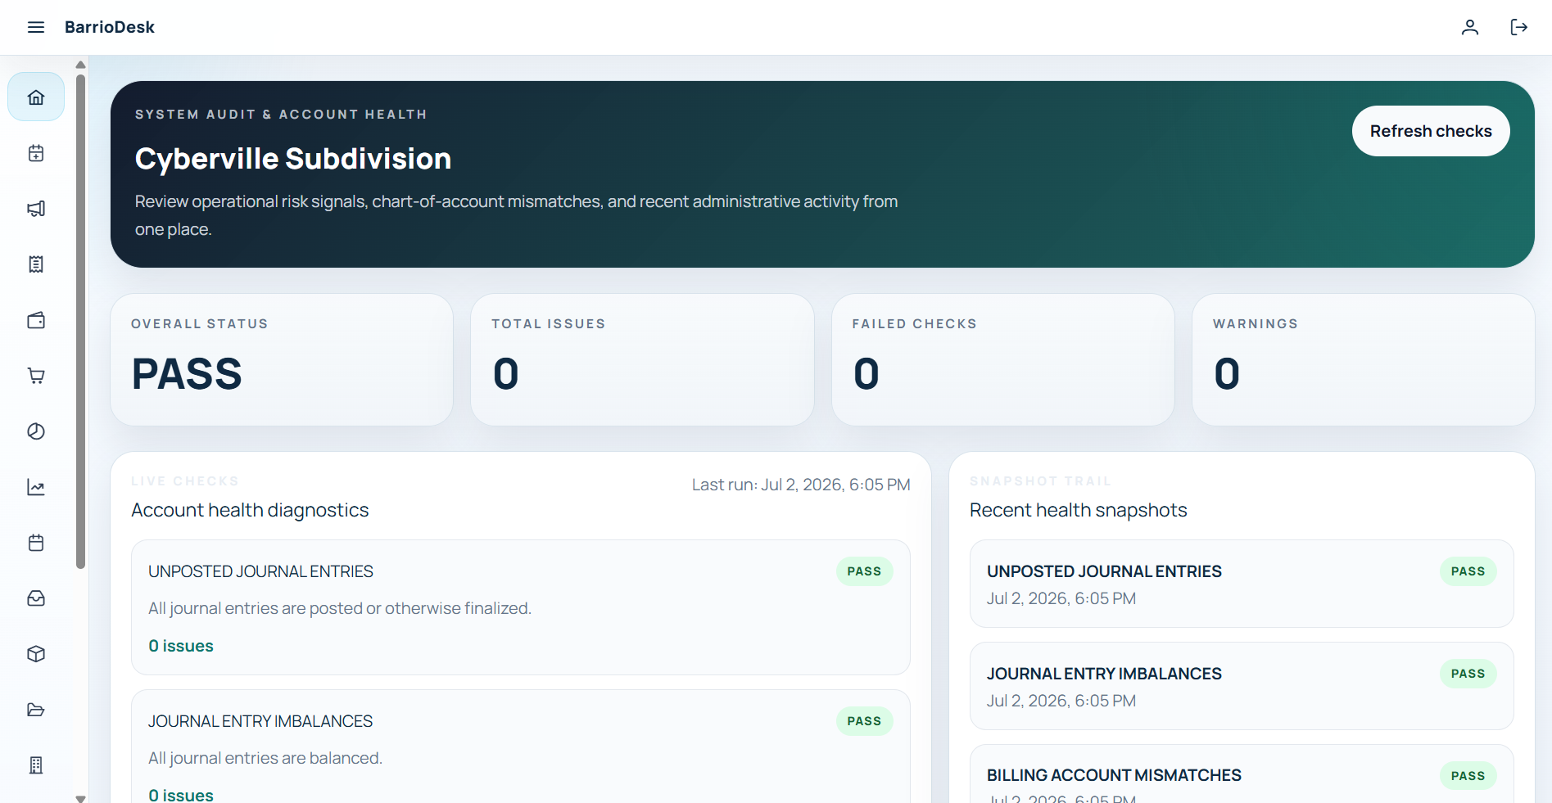Click the sidebar scroll-down arrow

pyautogui.click(x=80, y=798)
